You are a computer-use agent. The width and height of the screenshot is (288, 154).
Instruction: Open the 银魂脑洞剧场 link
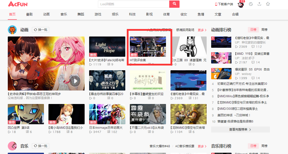tap(185, 30)
